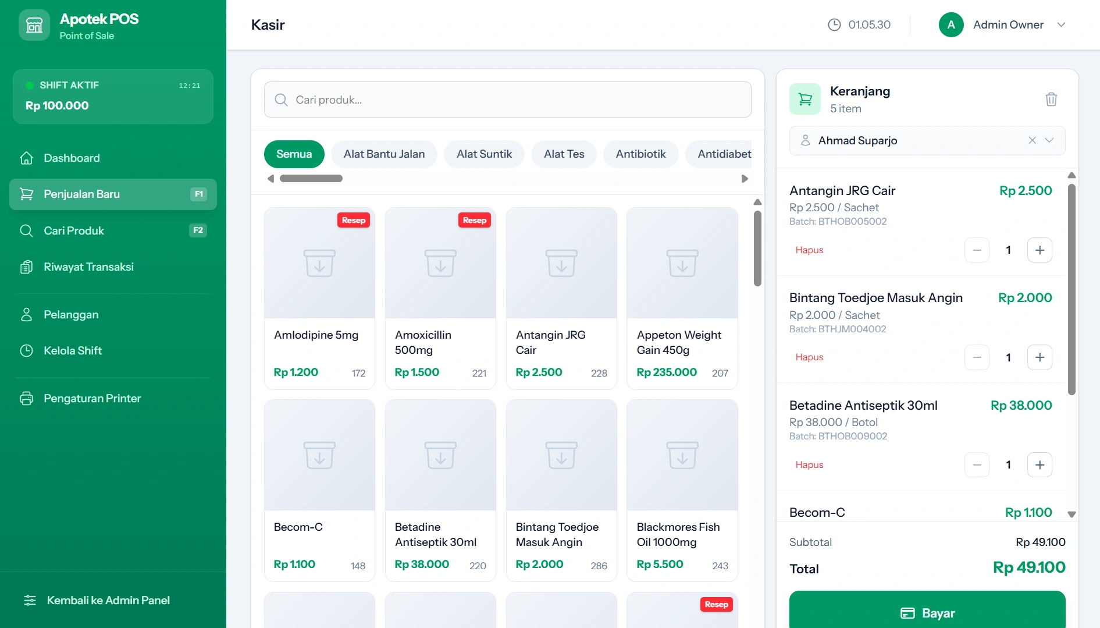Increase Antangin JRG Cair quantity
This screenshot has height=628, width=1100.
click(x=1040, y=250)
